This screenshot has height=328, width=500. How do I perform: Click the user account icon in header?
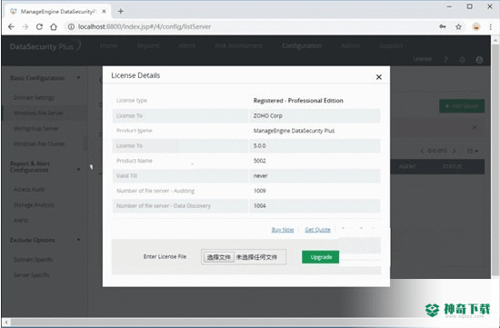(479, 60)
